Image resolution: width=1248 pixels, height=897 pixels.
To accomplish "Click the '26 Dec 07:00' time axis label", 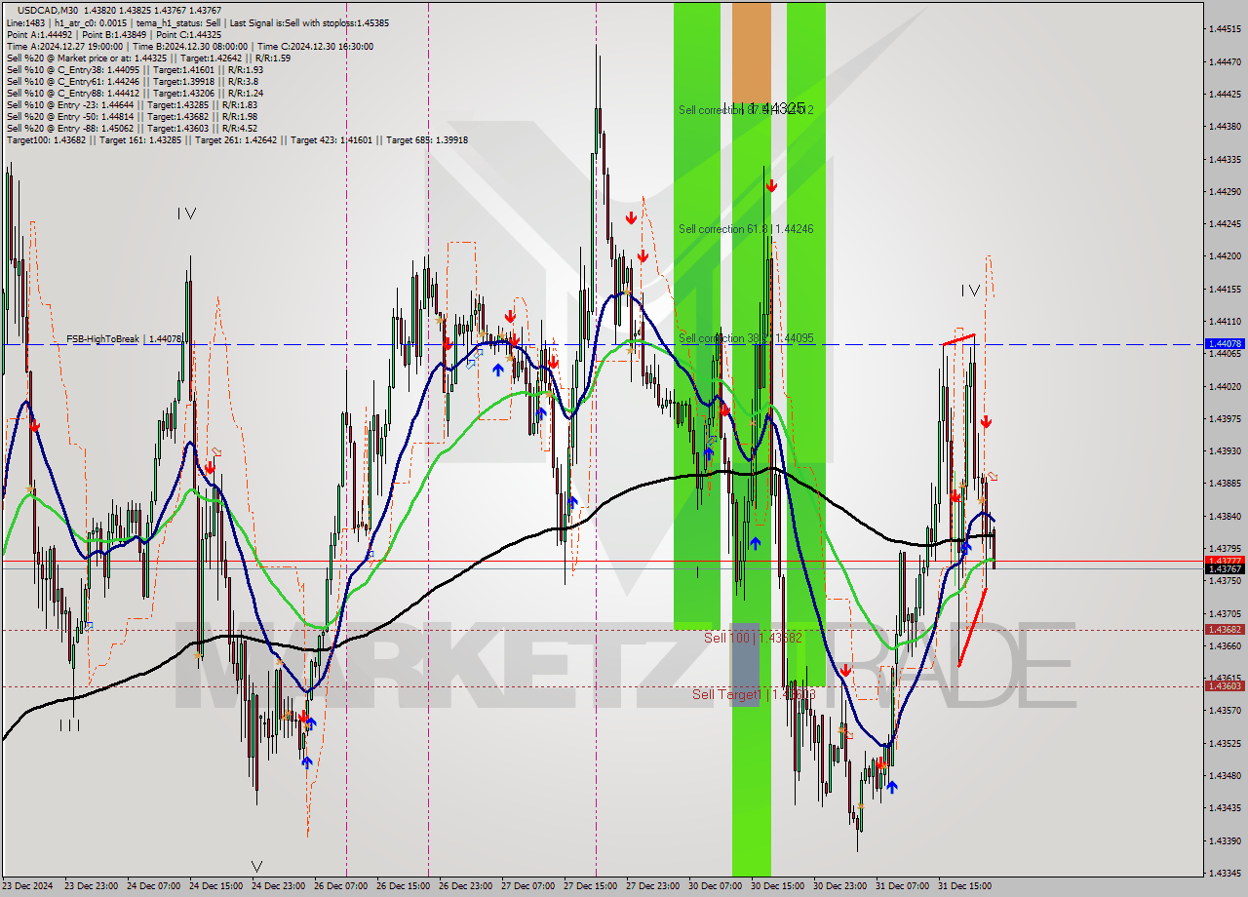I will (340, 886).
